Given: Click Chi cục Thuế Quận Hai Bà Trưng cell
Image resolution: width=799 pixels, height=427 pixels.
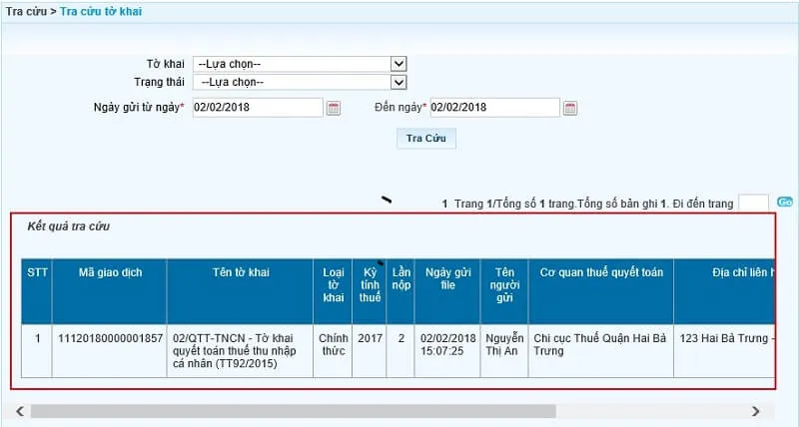Looking at the screenshot, I should click(601, 350).
